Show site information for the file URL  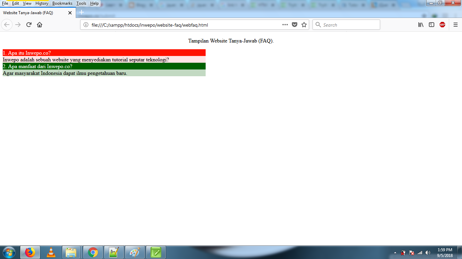[x=86, y=25]
